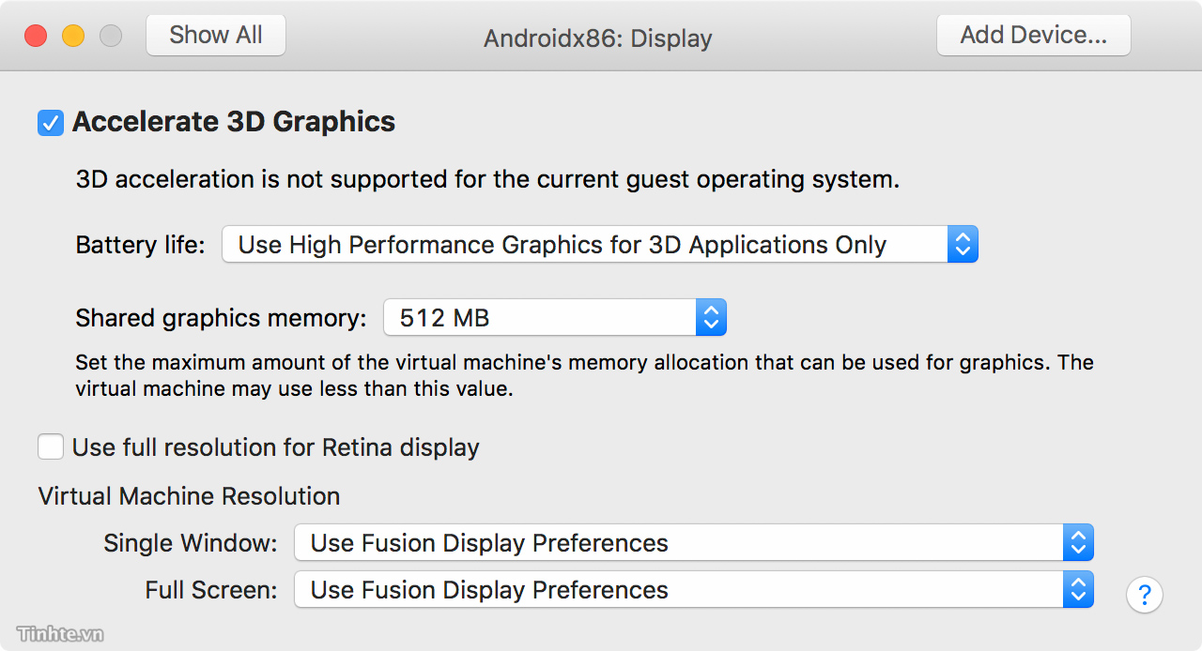Click the Virtual Machine Resolution heading
1202x651 pixels.
click(189, 496)
